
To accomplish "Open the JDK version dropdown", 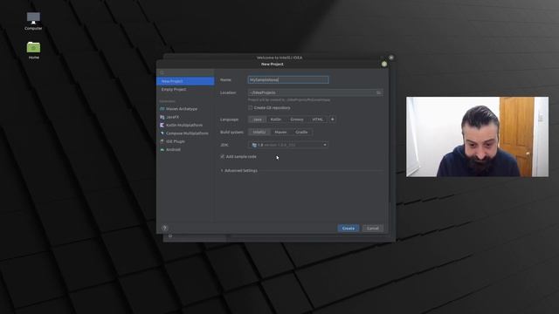I will [288, 146].
